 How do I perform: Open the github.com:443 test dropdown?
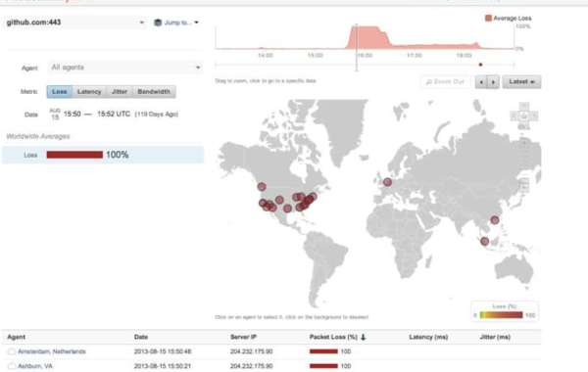[75, 23]
